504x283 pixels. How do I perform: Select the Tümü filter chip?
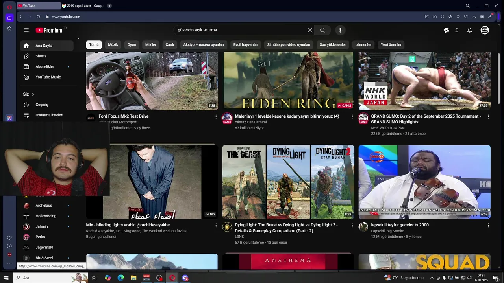94,44
